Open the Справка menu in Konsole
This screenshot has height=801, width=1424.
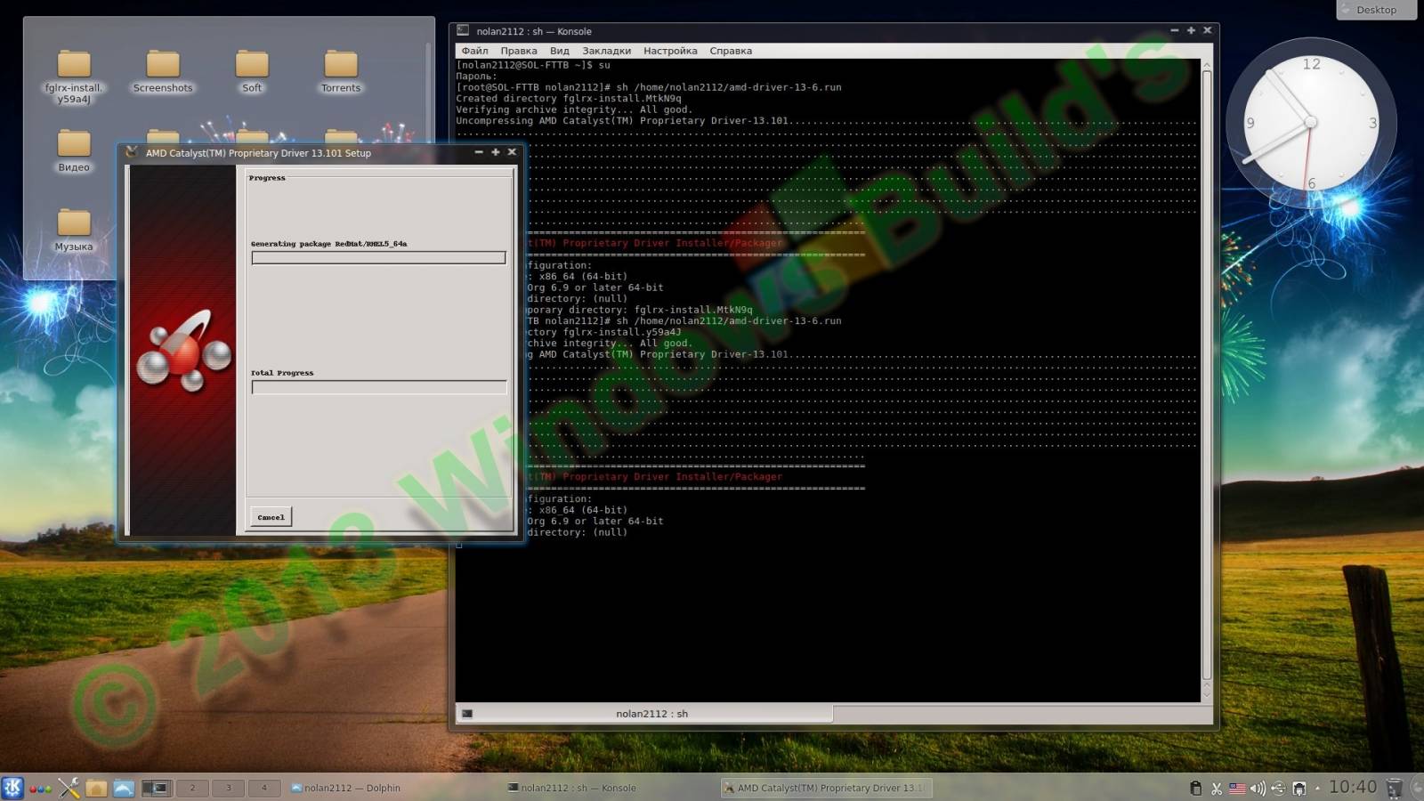tap(731, 51)
